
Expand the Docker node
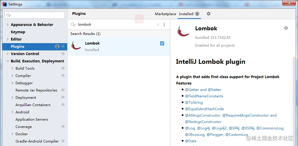[x=12, y=134]
